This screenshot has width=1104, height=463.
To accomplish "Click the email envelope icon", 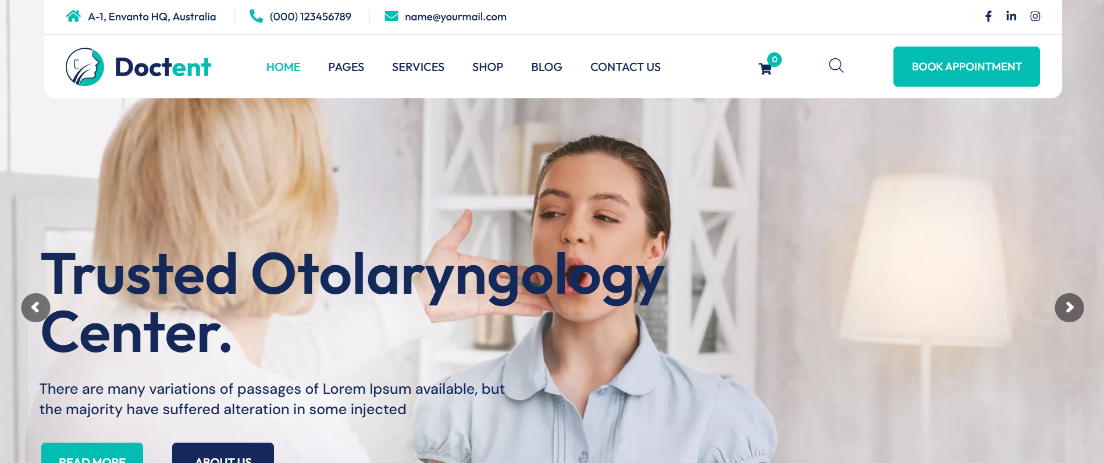I will (391, 16).
